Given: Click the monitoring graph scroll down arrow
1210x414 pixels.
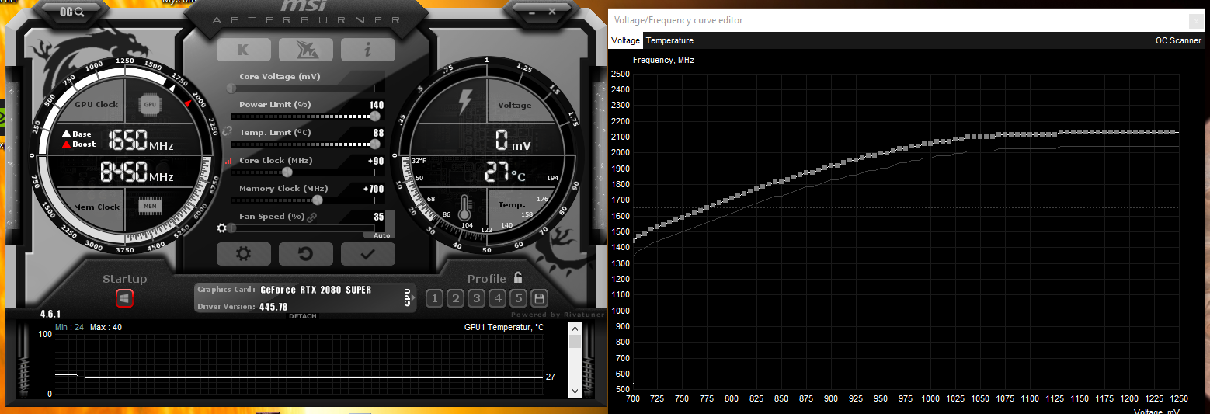Looking at the screenshot, I should 575,391.
